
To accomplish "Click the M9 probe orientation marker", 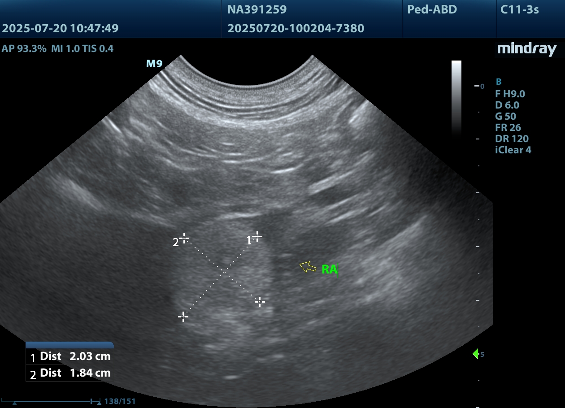I will pyautogui.click(x=154, y=64).
